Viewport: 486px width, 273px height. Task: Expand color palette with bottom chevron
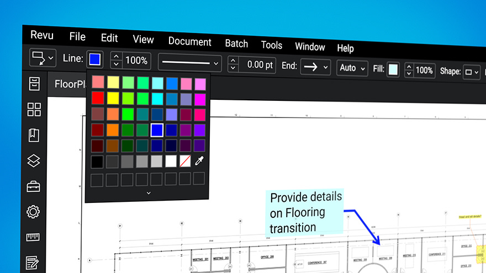coord(149,193)
